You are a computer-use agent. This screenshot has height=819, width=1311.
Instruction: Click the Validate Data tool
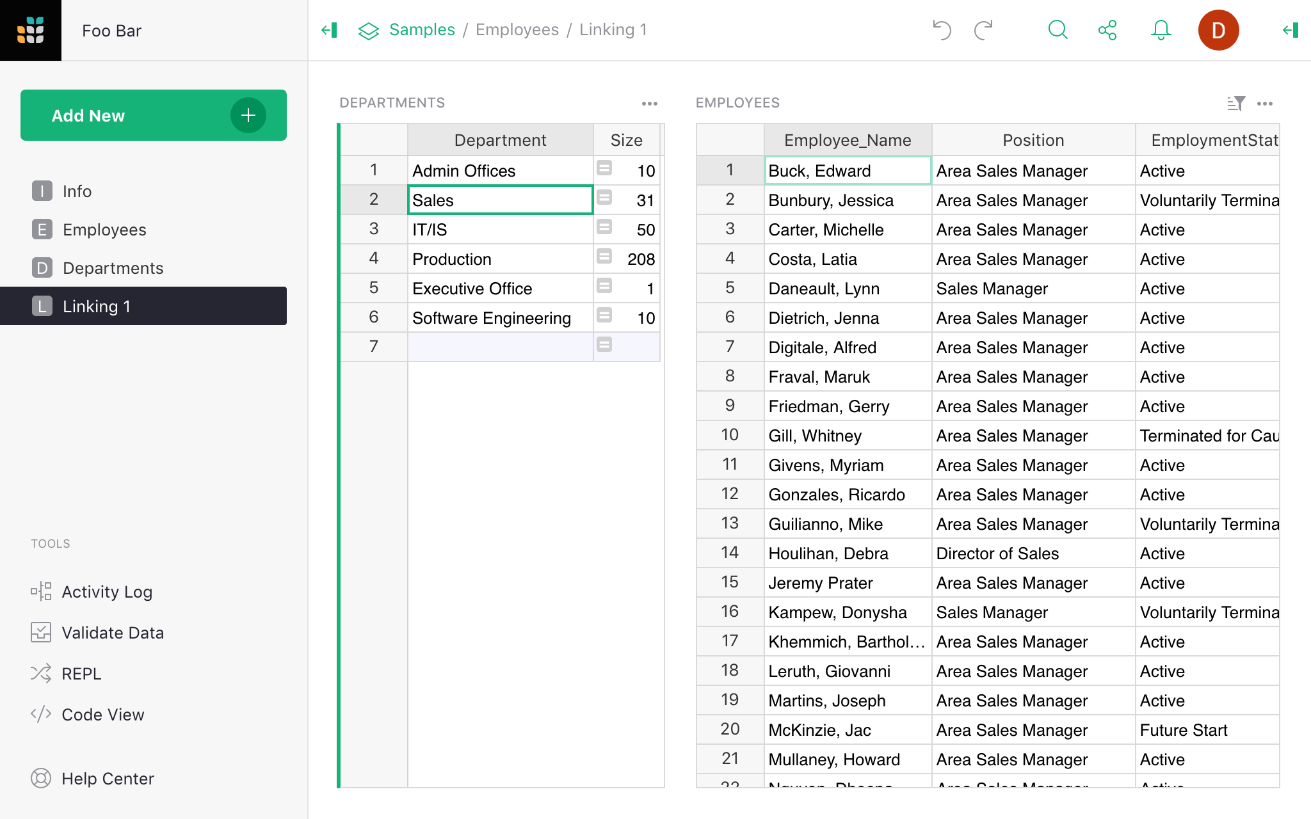pos(112,633)
